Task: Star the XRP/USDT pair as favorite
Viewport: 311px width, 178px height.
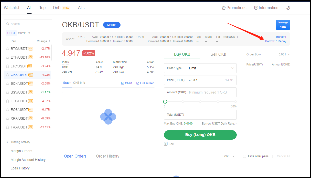Action: 7,118
